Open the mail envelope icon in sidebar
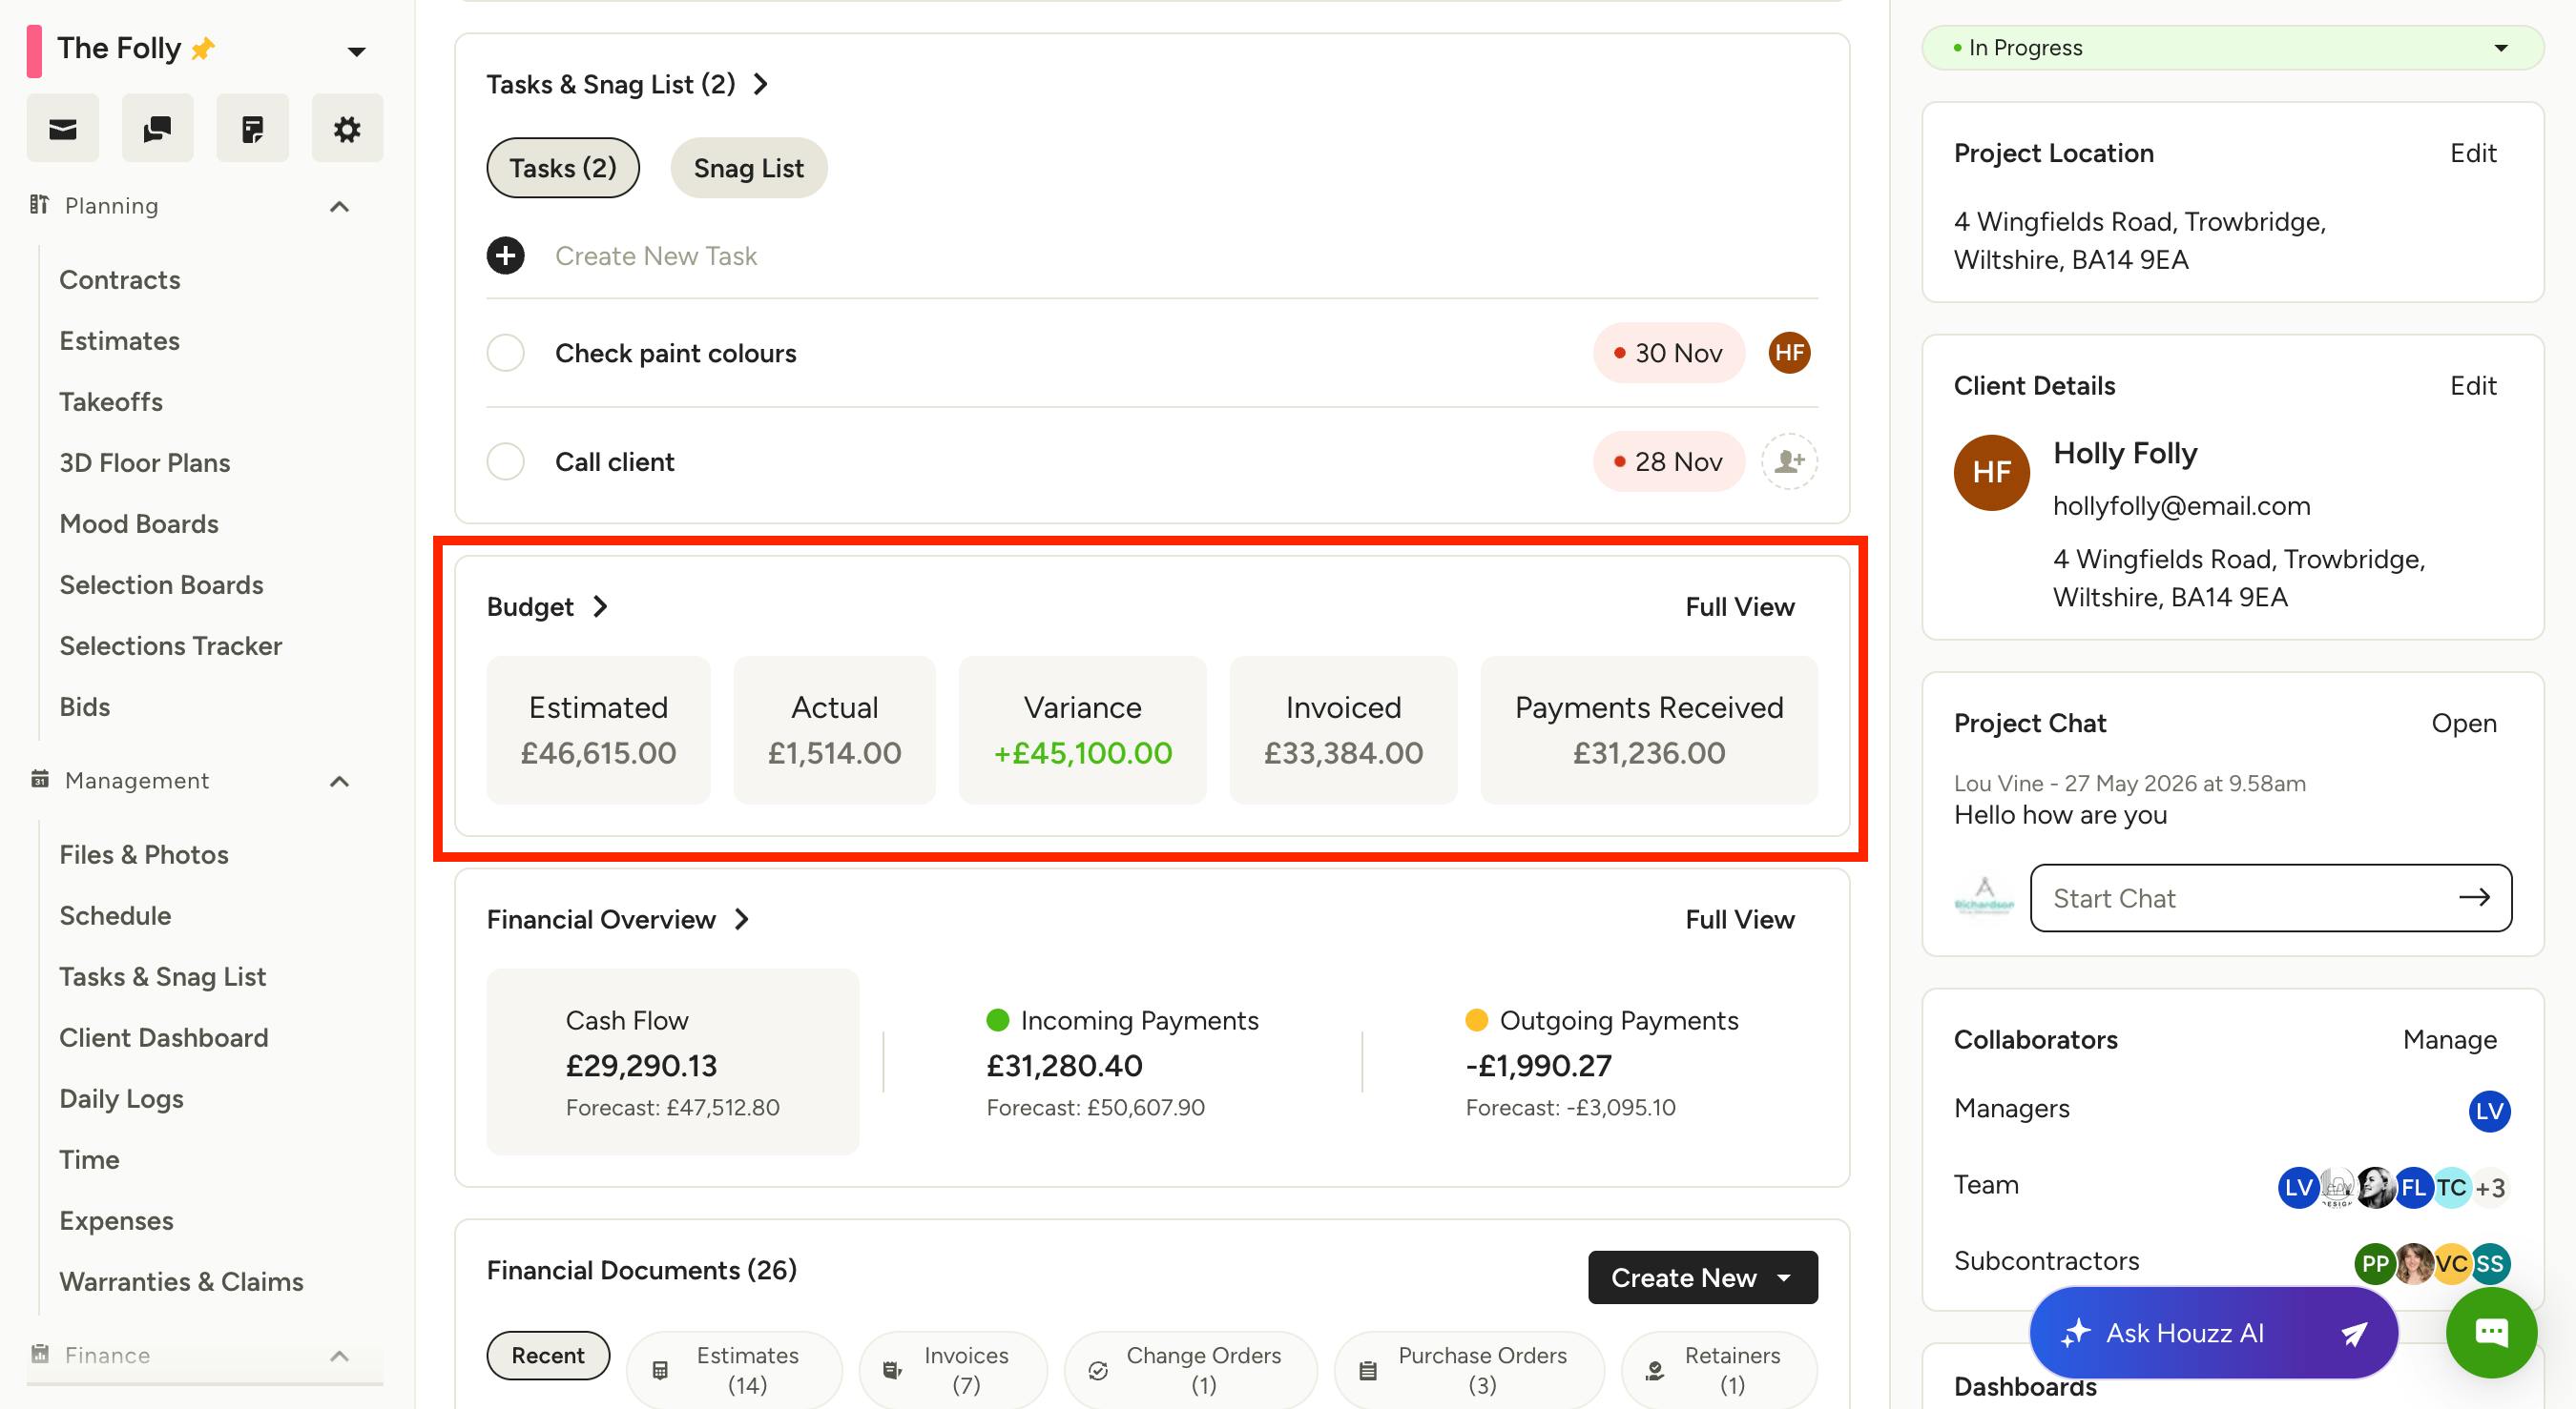 click(63, 129)
